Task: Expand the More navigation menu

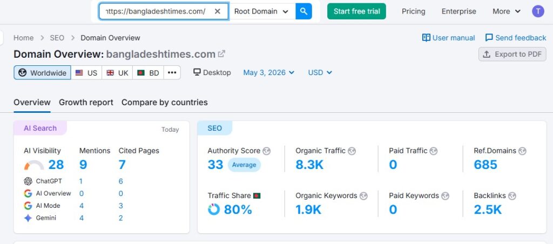Action: tap(507, 11)
